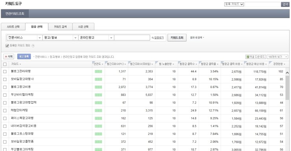Expand the 결과 내 검색 option

197,37
